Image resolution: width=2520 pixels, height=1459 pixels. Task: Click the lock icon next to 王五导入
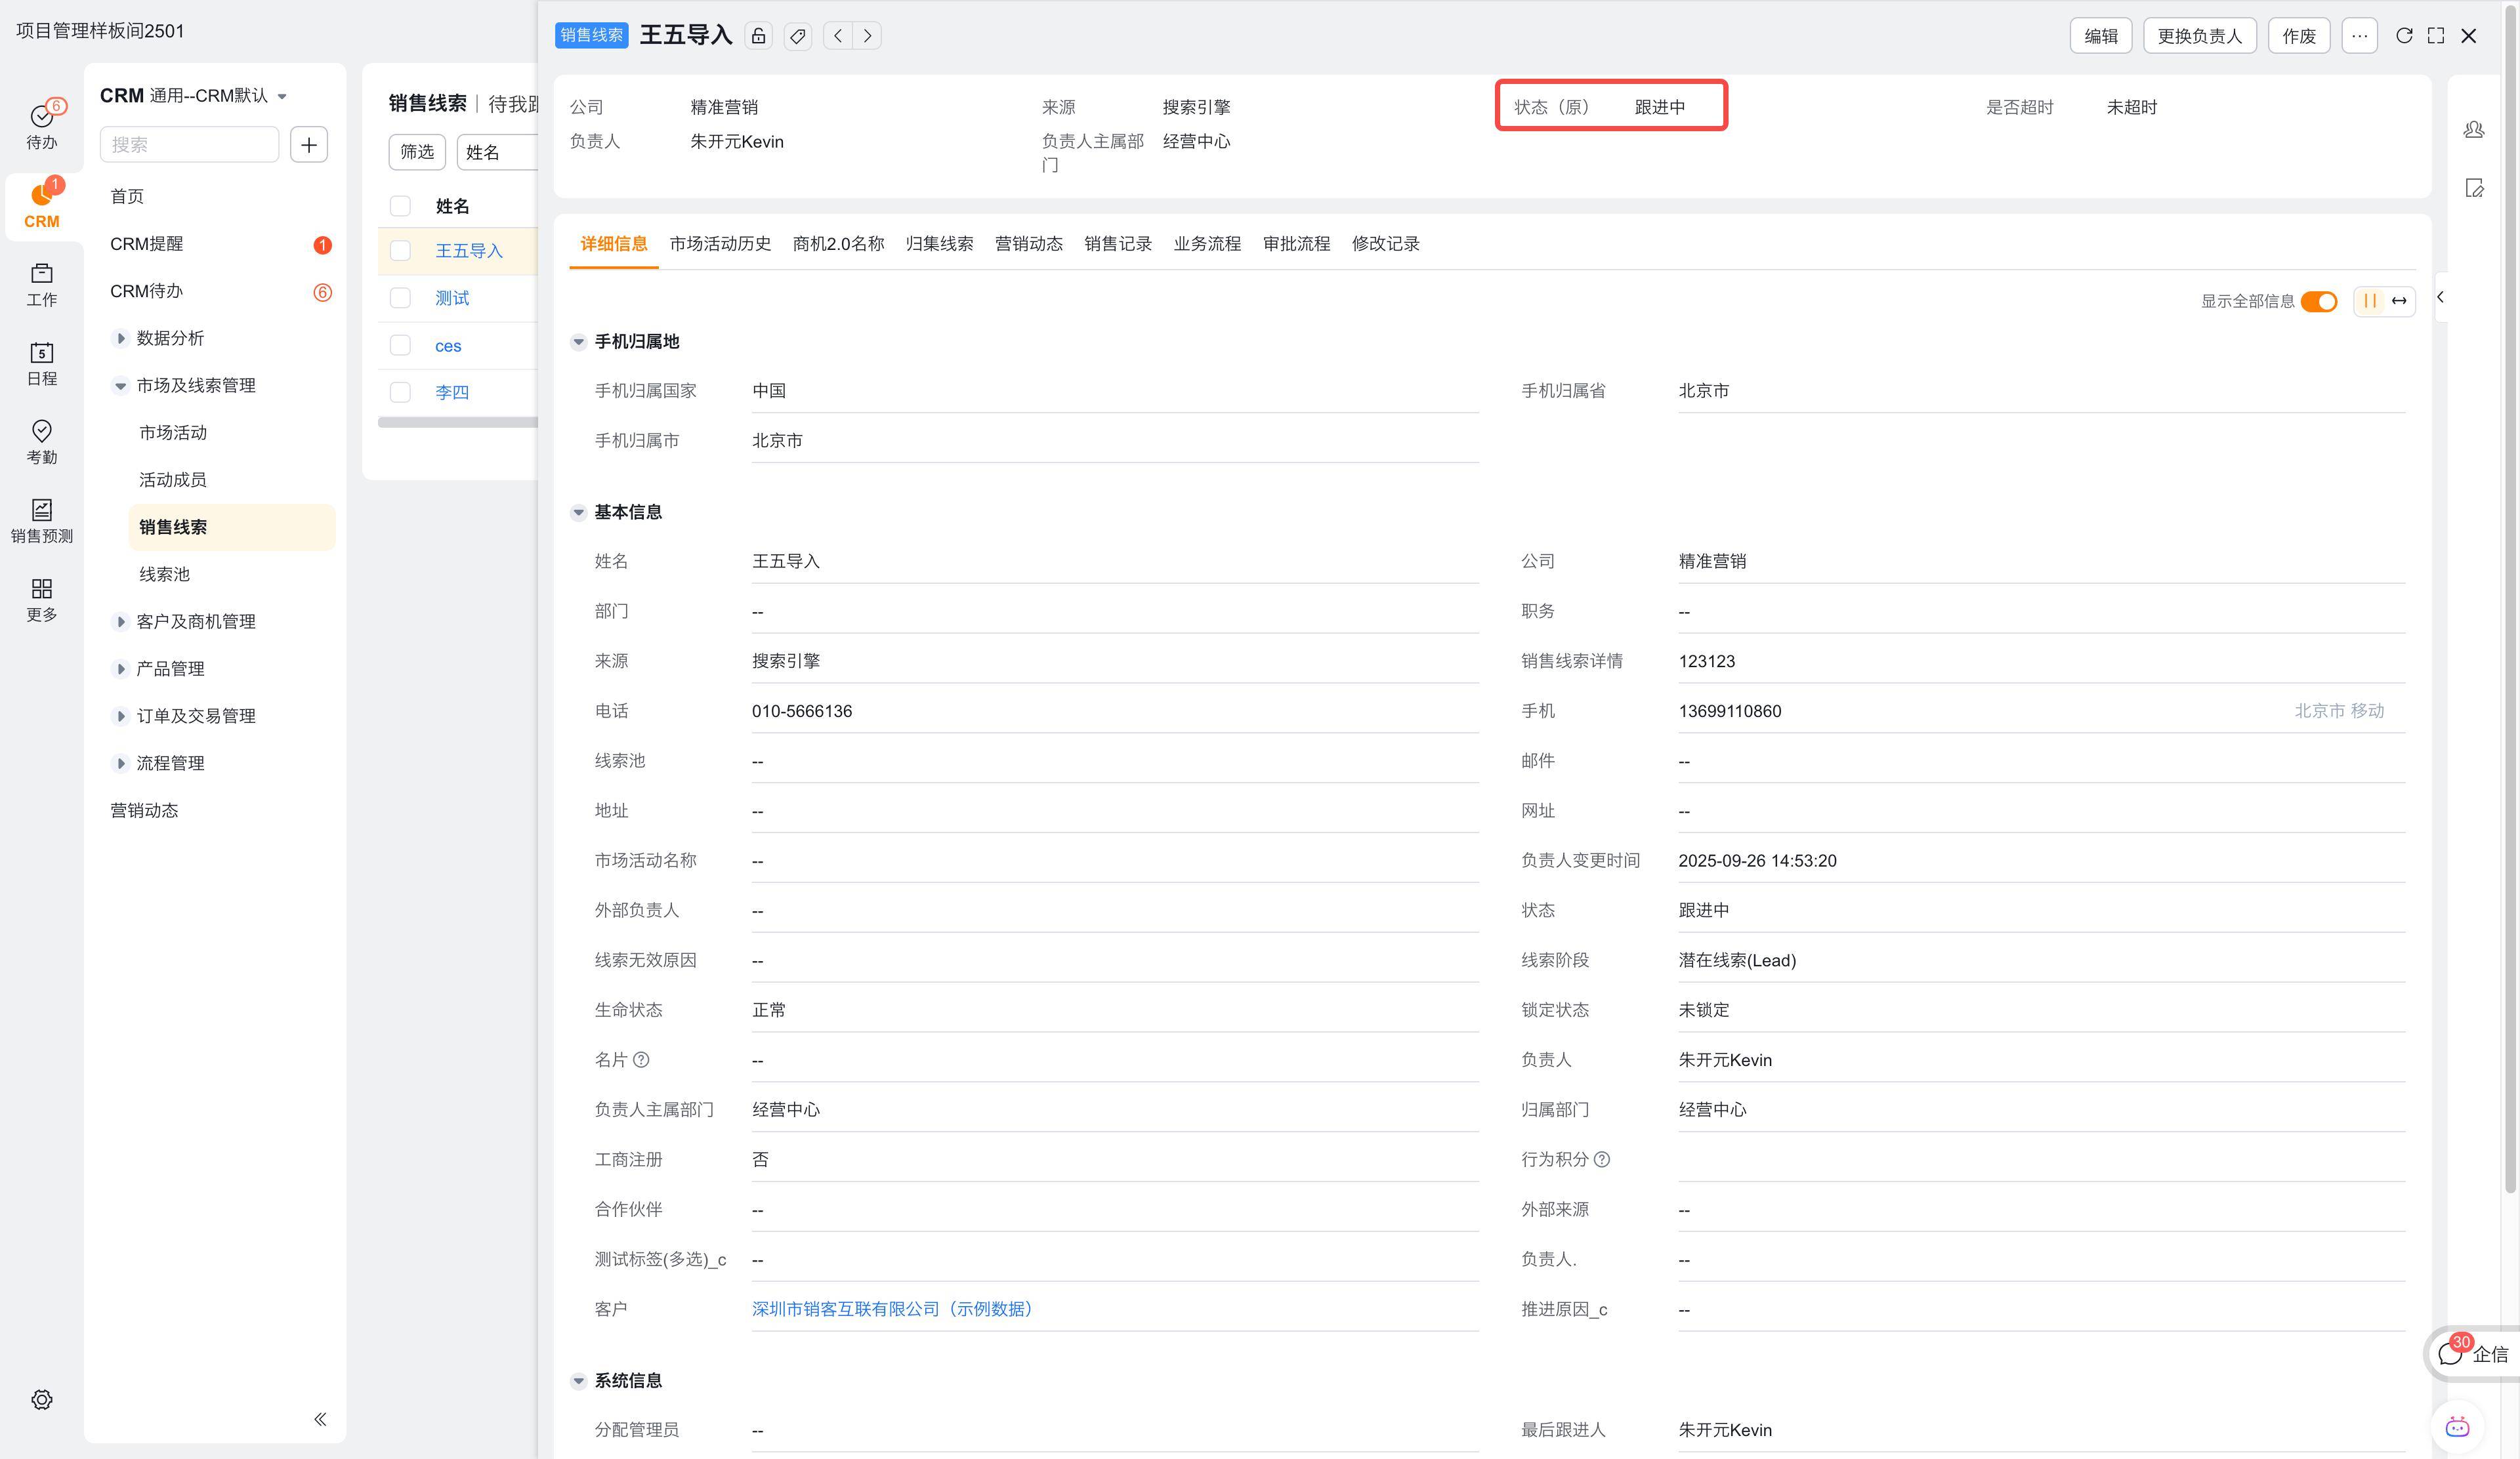(758, 36)
